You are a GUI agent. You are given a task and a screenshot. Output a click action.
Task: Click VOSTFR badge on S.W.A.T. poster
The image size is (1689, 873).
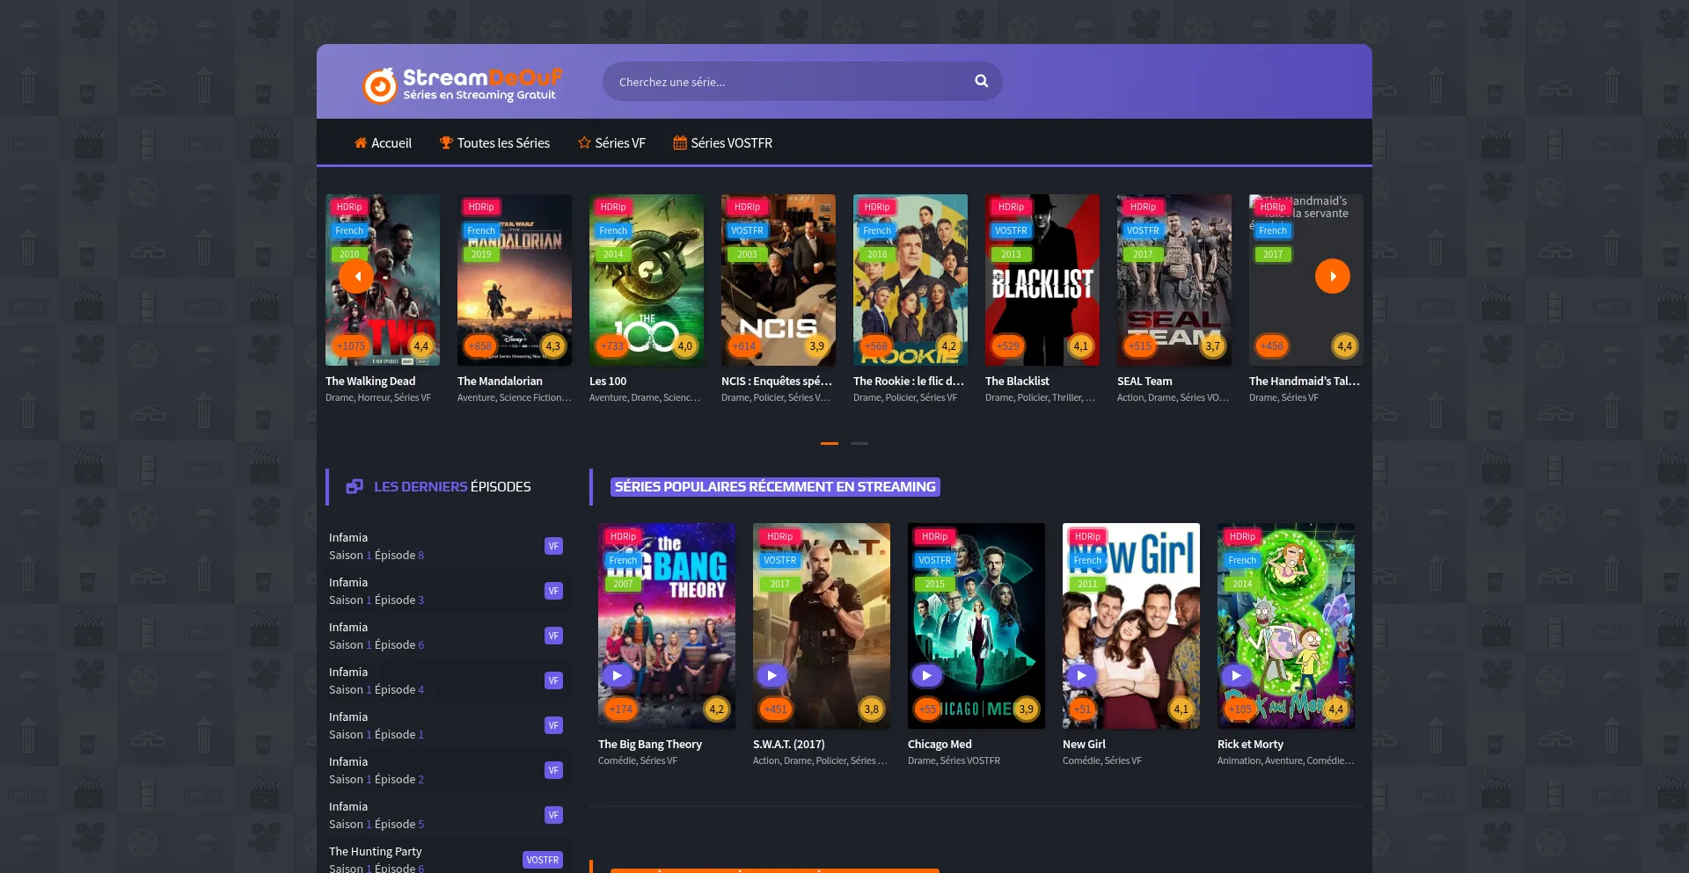[779, 560]
